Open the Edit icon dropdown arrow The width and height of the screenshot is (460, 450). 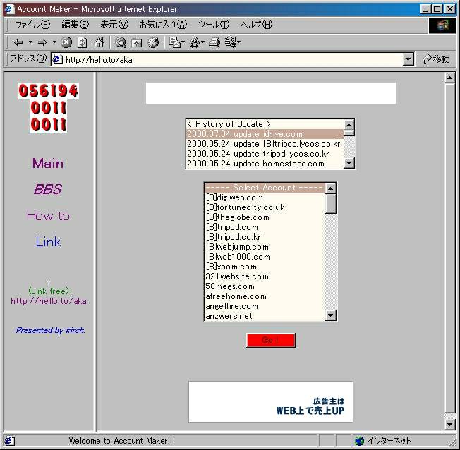pyautogui.click(x=239, y=42)
